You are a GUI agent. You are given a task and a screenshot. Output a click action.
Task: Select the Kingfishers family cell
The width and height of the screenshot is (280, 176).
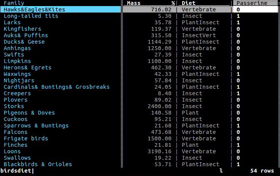[x=22, y=29]
